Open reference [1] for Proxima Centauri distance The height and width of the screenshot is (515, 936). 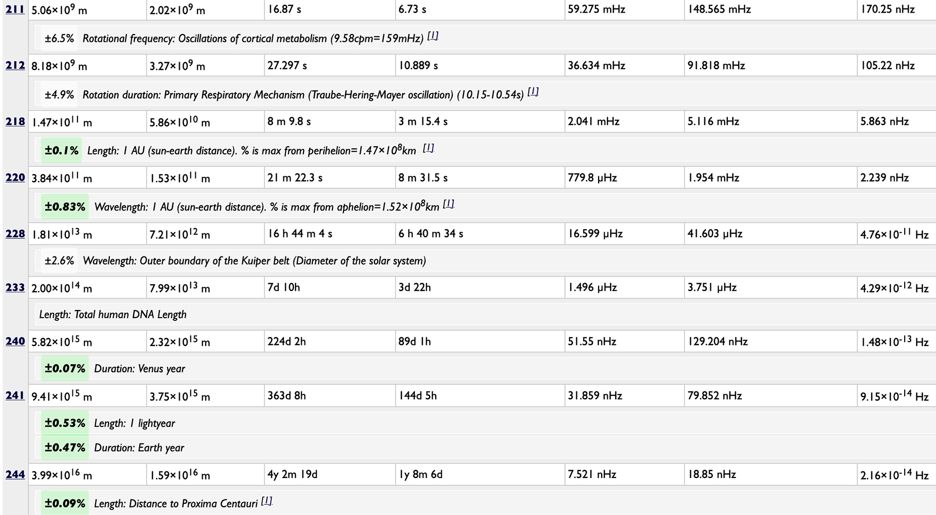pos(267,501)
